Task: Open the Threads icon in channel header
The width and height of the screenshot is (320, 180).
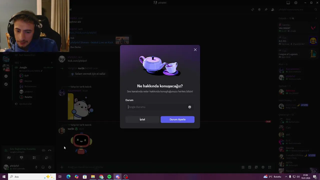Action: pyautogui.click(x=253, y=9)
